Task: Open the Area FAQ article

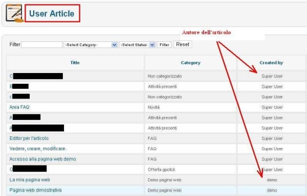Action: pos(19,107)
